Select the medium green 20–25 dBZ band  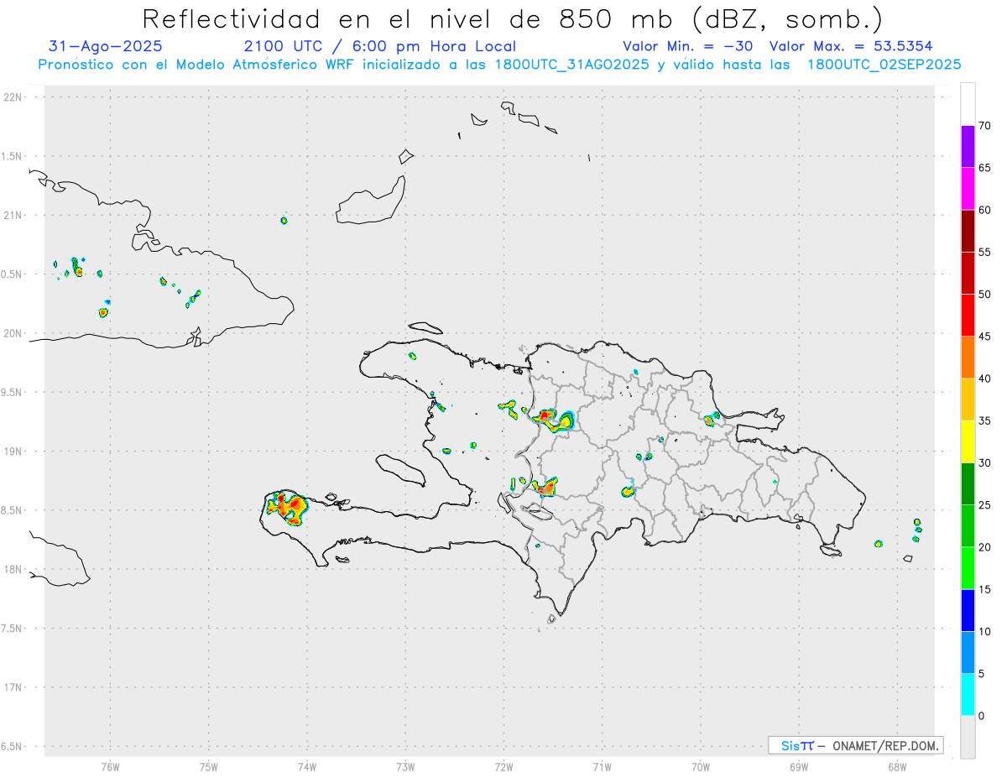[968, 525]
